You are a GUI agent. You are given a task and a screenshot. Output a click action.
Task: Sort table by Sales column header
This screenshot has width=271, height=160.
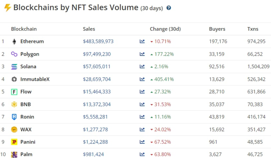click(89, 29)
